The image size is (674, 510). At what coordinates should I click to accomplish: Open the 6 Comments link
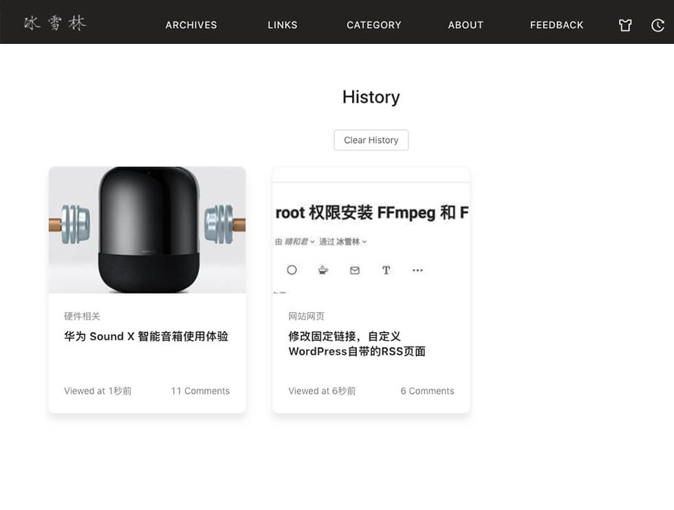[427, 391]
